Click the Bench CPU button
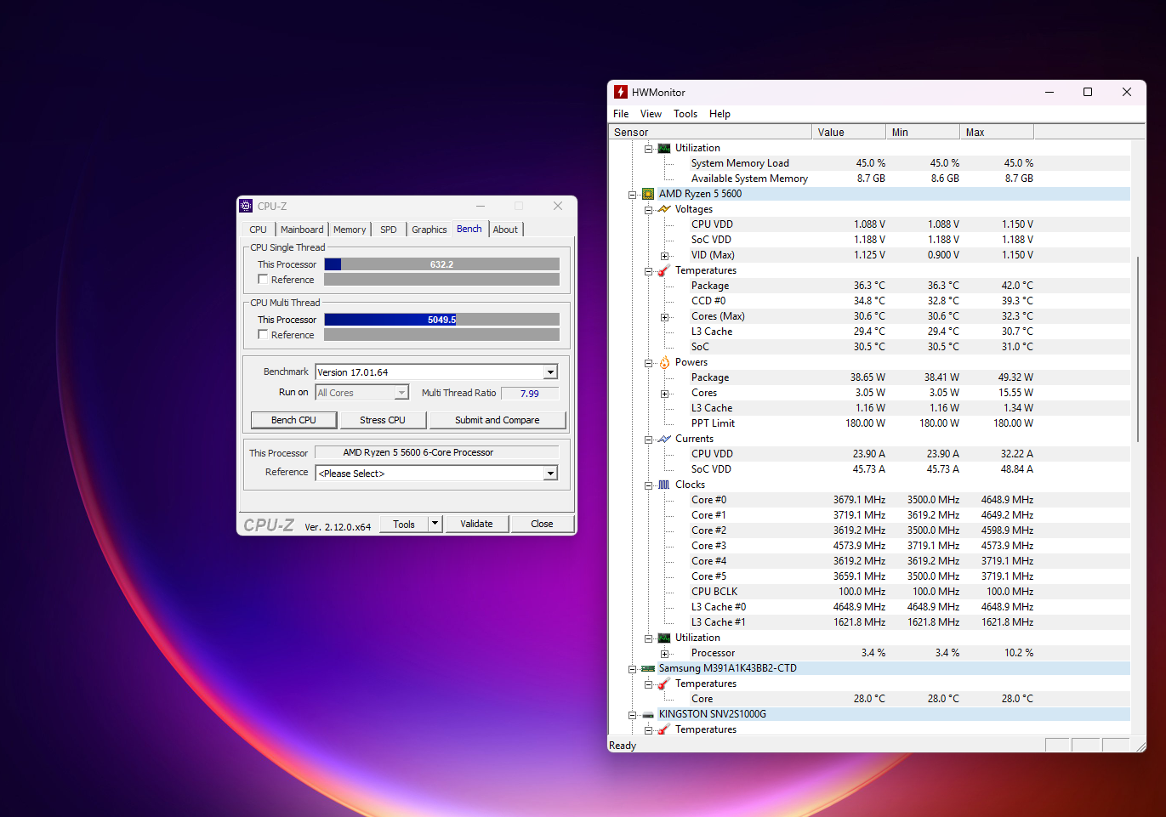 pyautogui.click(x=293, y=420)
